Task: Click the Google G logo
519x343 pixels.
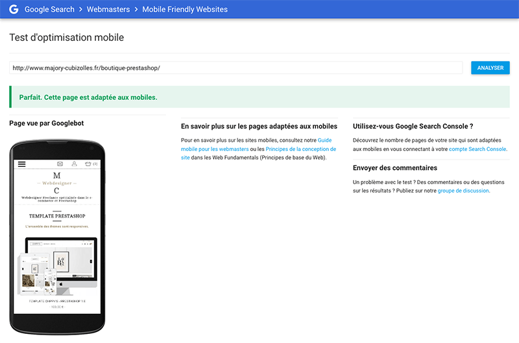Action: pyautogui.click(x=13, y=10)
